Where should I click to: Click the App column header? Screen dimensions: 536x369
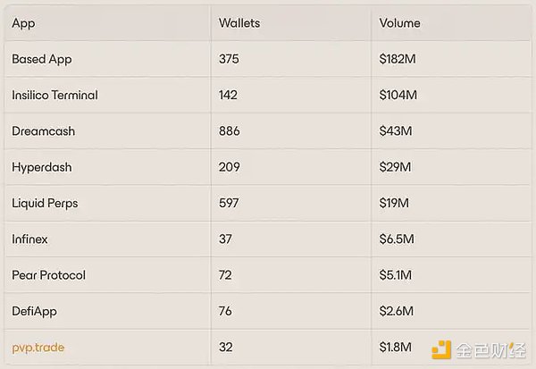coord(23,23)
